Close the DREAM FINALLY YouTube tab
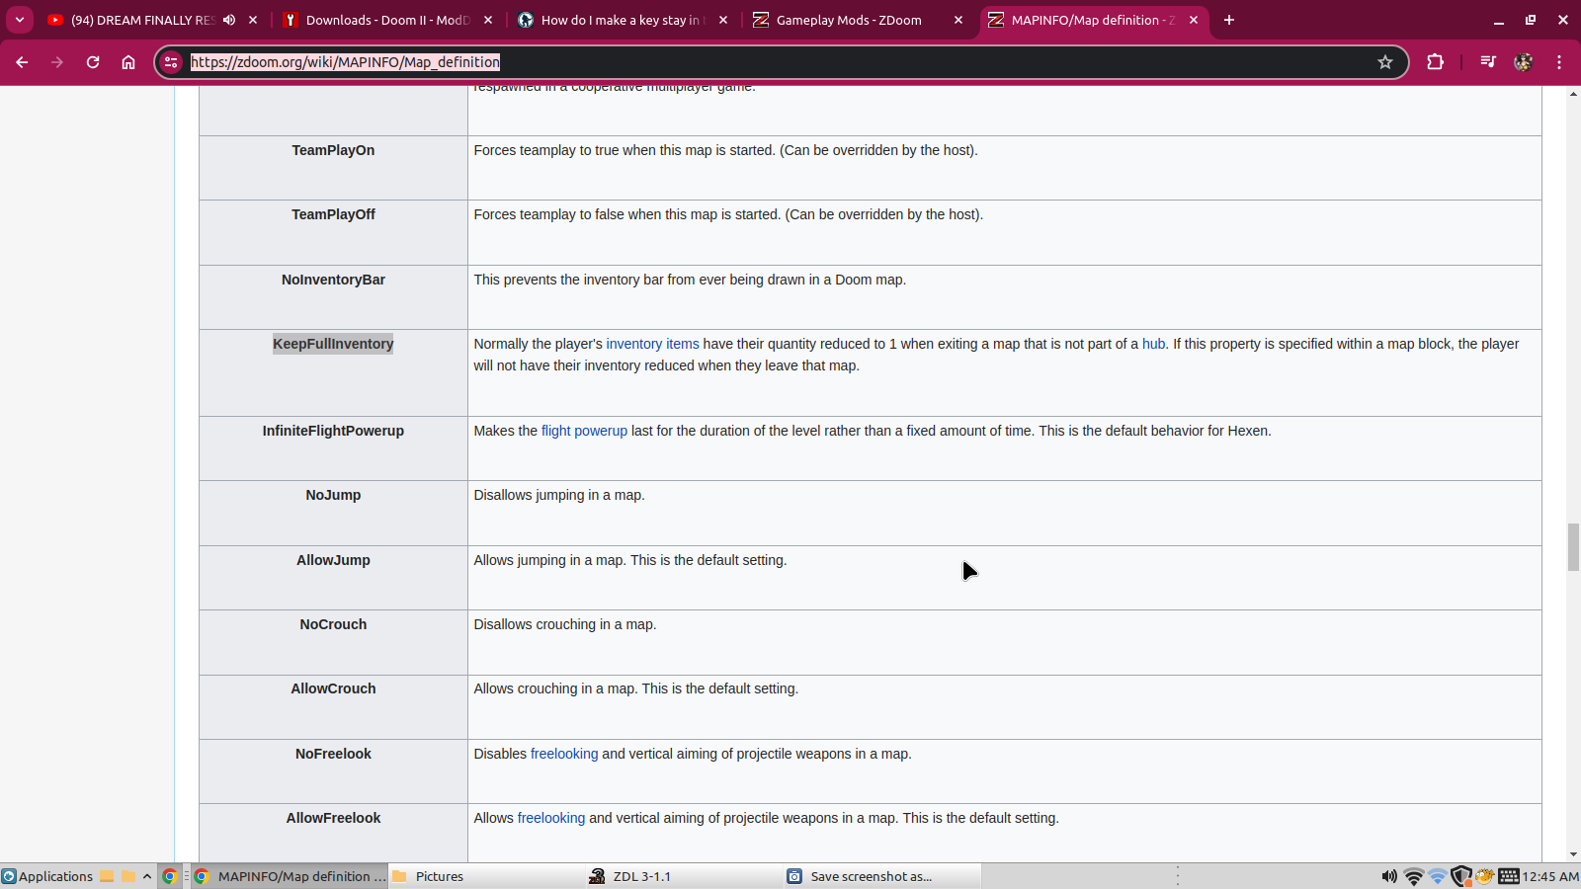 [x=253, y=20]
